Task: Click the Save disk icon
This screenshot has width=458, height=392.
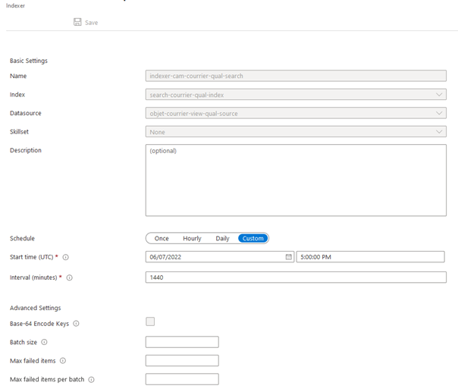Action: pos(77,23)
